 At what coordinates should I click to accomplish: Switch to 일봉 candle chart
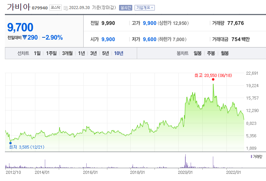[x=198, y=53]
